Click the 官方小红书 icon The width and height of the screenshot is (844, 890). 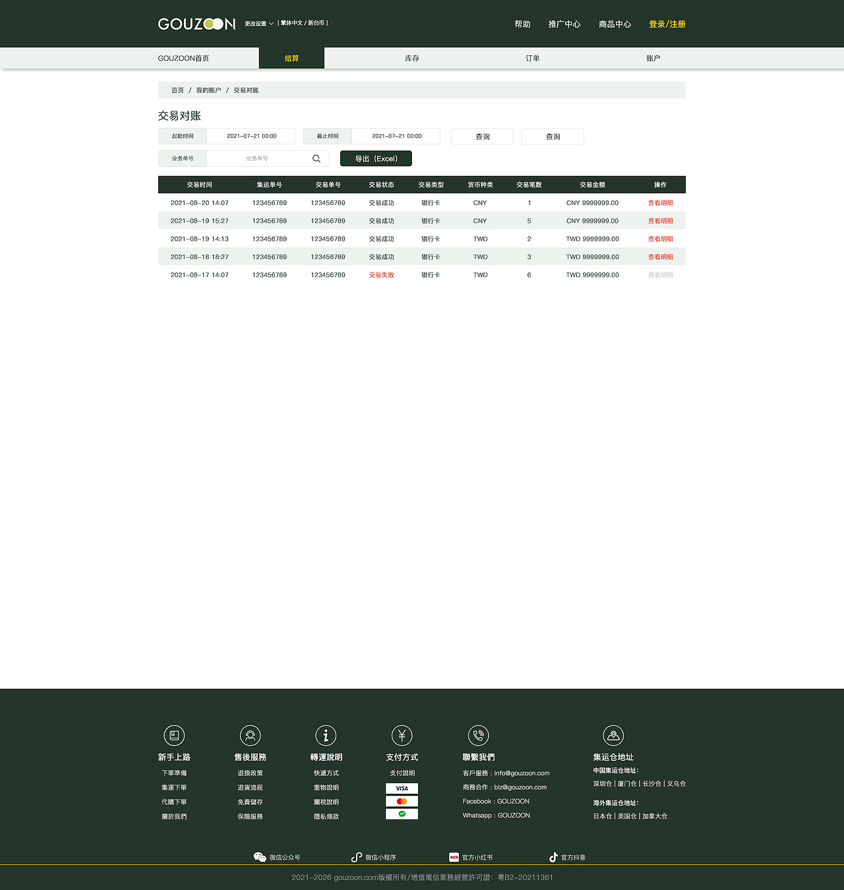(454, 857)
